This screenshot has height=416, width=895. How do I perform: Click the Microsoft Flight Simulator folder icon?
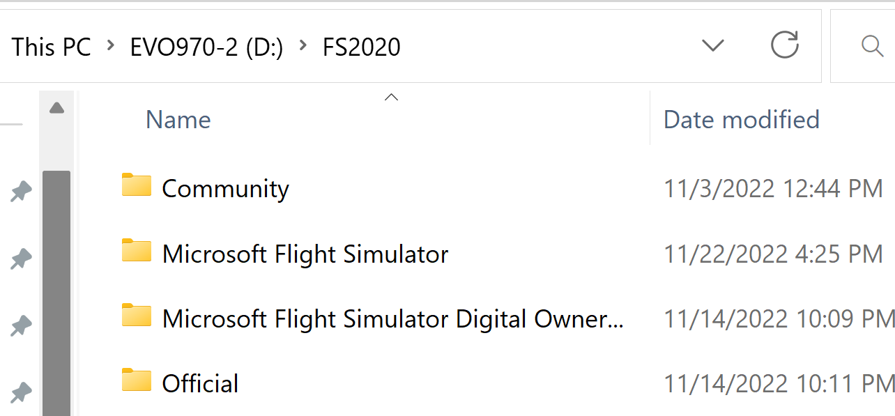point(137,252)
